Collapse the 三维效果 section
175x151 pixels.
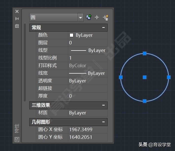[103, 105]
